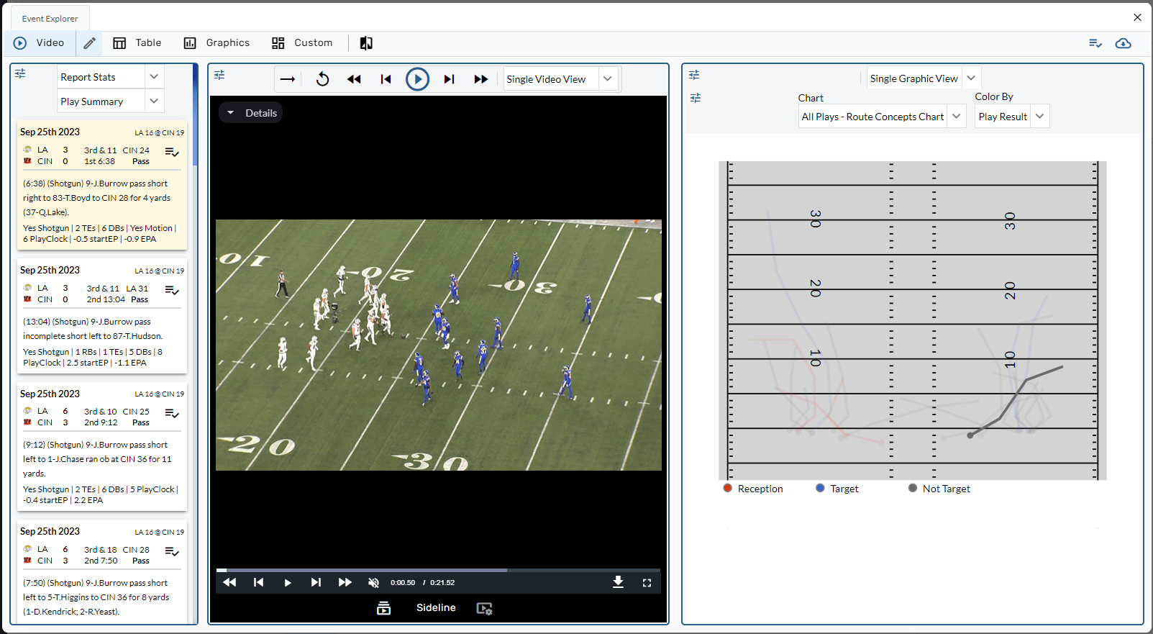Open filter settings in left play list panel
The width and height of the screenshot is (1153, 634).
click(20, 73)
